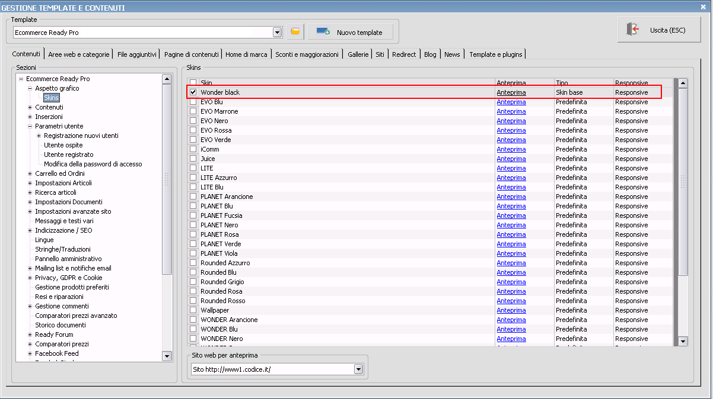Switch to the Blog tab
713x399 pixels.
pos(430,54)
